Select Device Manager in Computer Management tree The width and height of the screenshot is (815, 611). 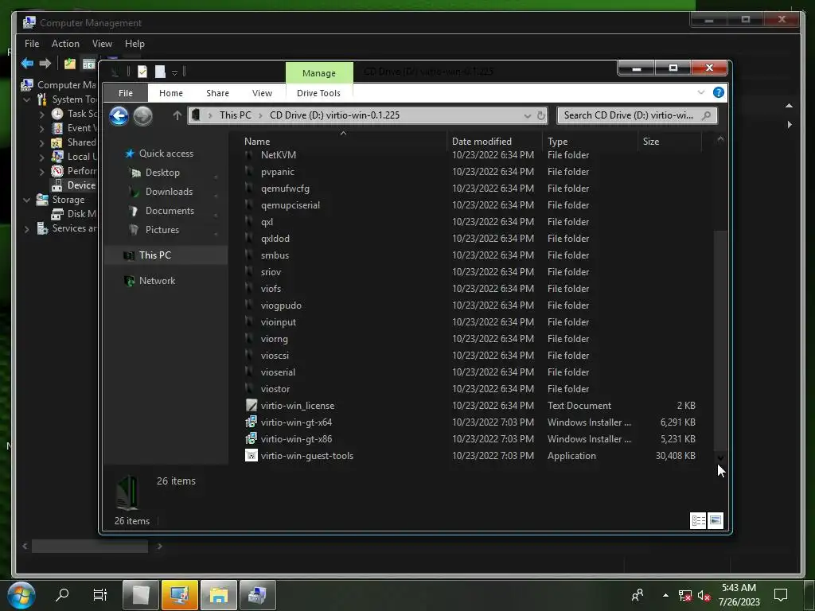pyautogui.click(x=73, y=185)
